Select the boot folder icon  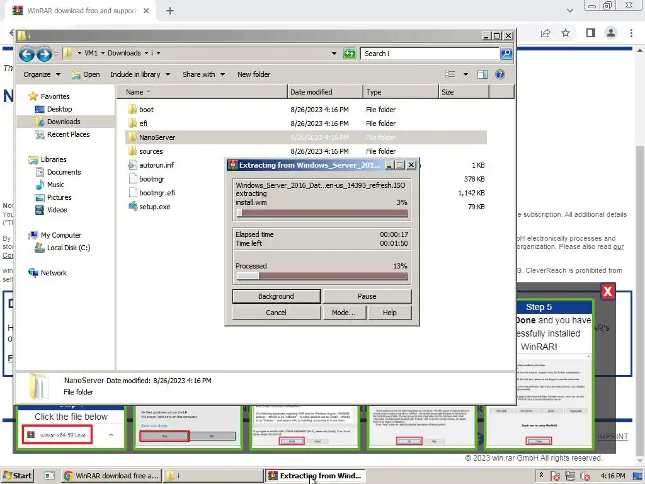click(132, 110)
